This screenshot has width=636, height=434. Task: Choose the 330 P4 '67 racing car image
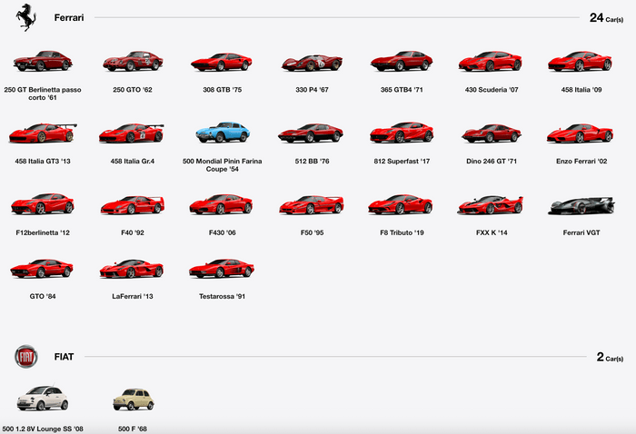click(x=312, y=63)
